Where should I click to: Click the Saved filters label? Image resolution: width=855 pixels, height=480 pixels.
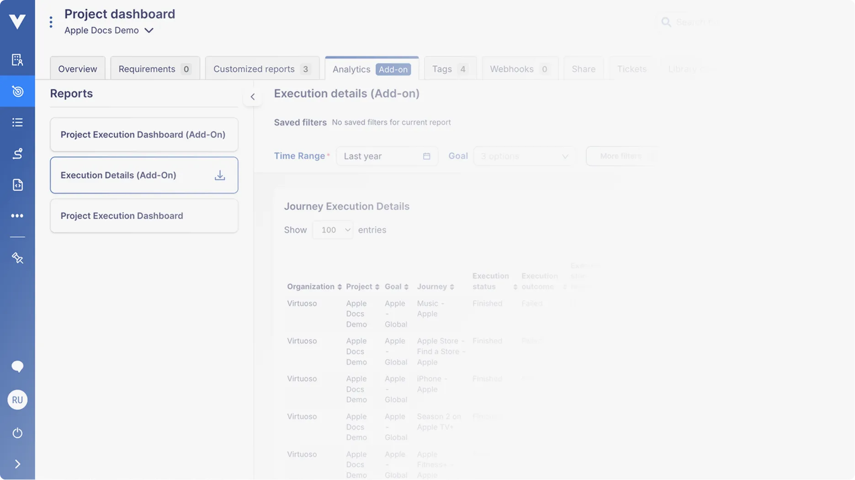click(300, 122)
